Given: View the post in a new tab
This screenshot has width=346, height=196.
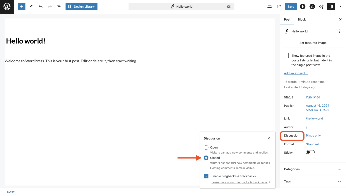Looking at the screenshot, I should (279, 7).
